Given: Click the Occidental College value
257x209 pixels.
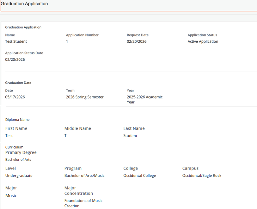Looking at the screenshot, I should click(x=139, y=175).
